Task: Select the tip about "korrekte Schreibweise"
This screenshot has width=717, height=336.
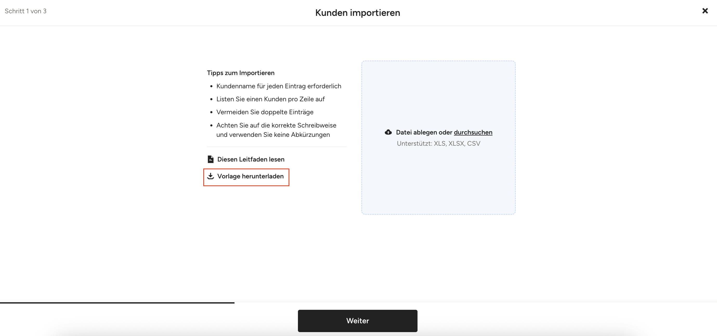Action: (x=276, y=130)
